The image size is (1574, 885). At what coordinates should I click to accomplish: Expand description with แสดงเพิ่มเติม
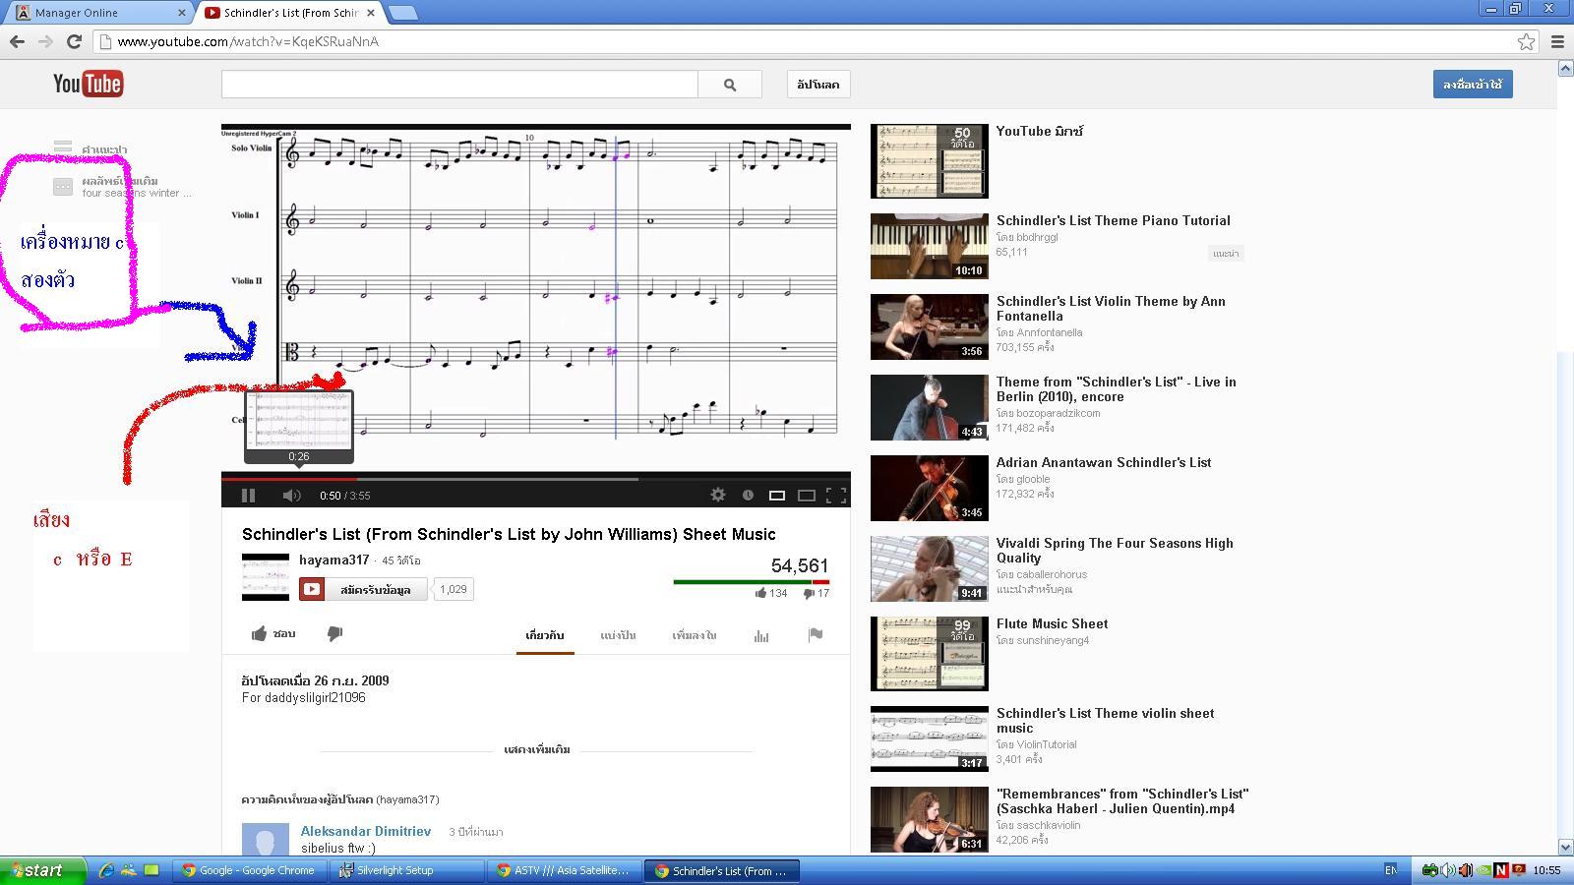click(x=536, y=749)
